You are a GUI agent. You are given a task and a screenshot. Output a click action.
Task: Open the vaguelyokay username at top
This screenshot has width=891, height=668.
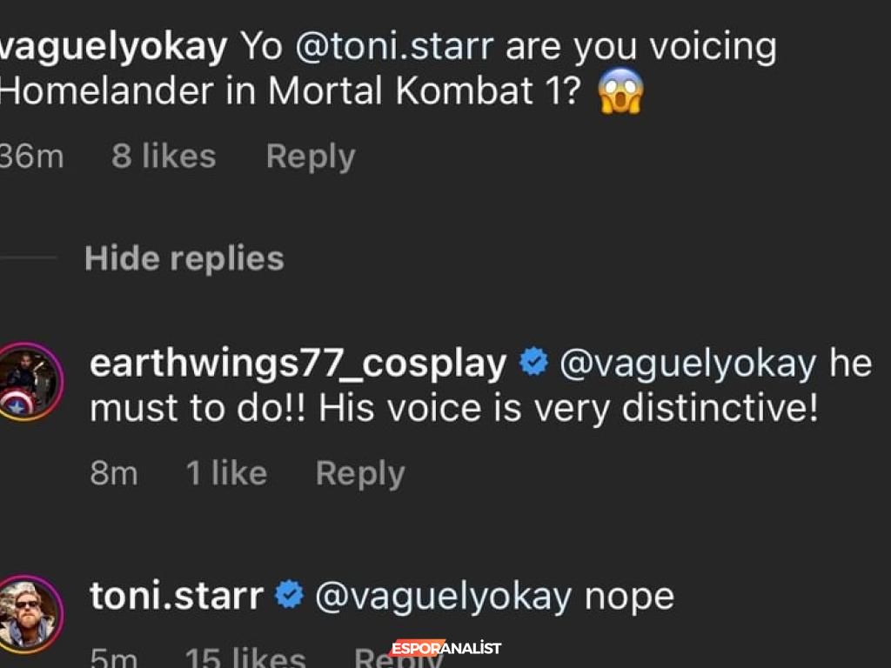coord(113,47)
